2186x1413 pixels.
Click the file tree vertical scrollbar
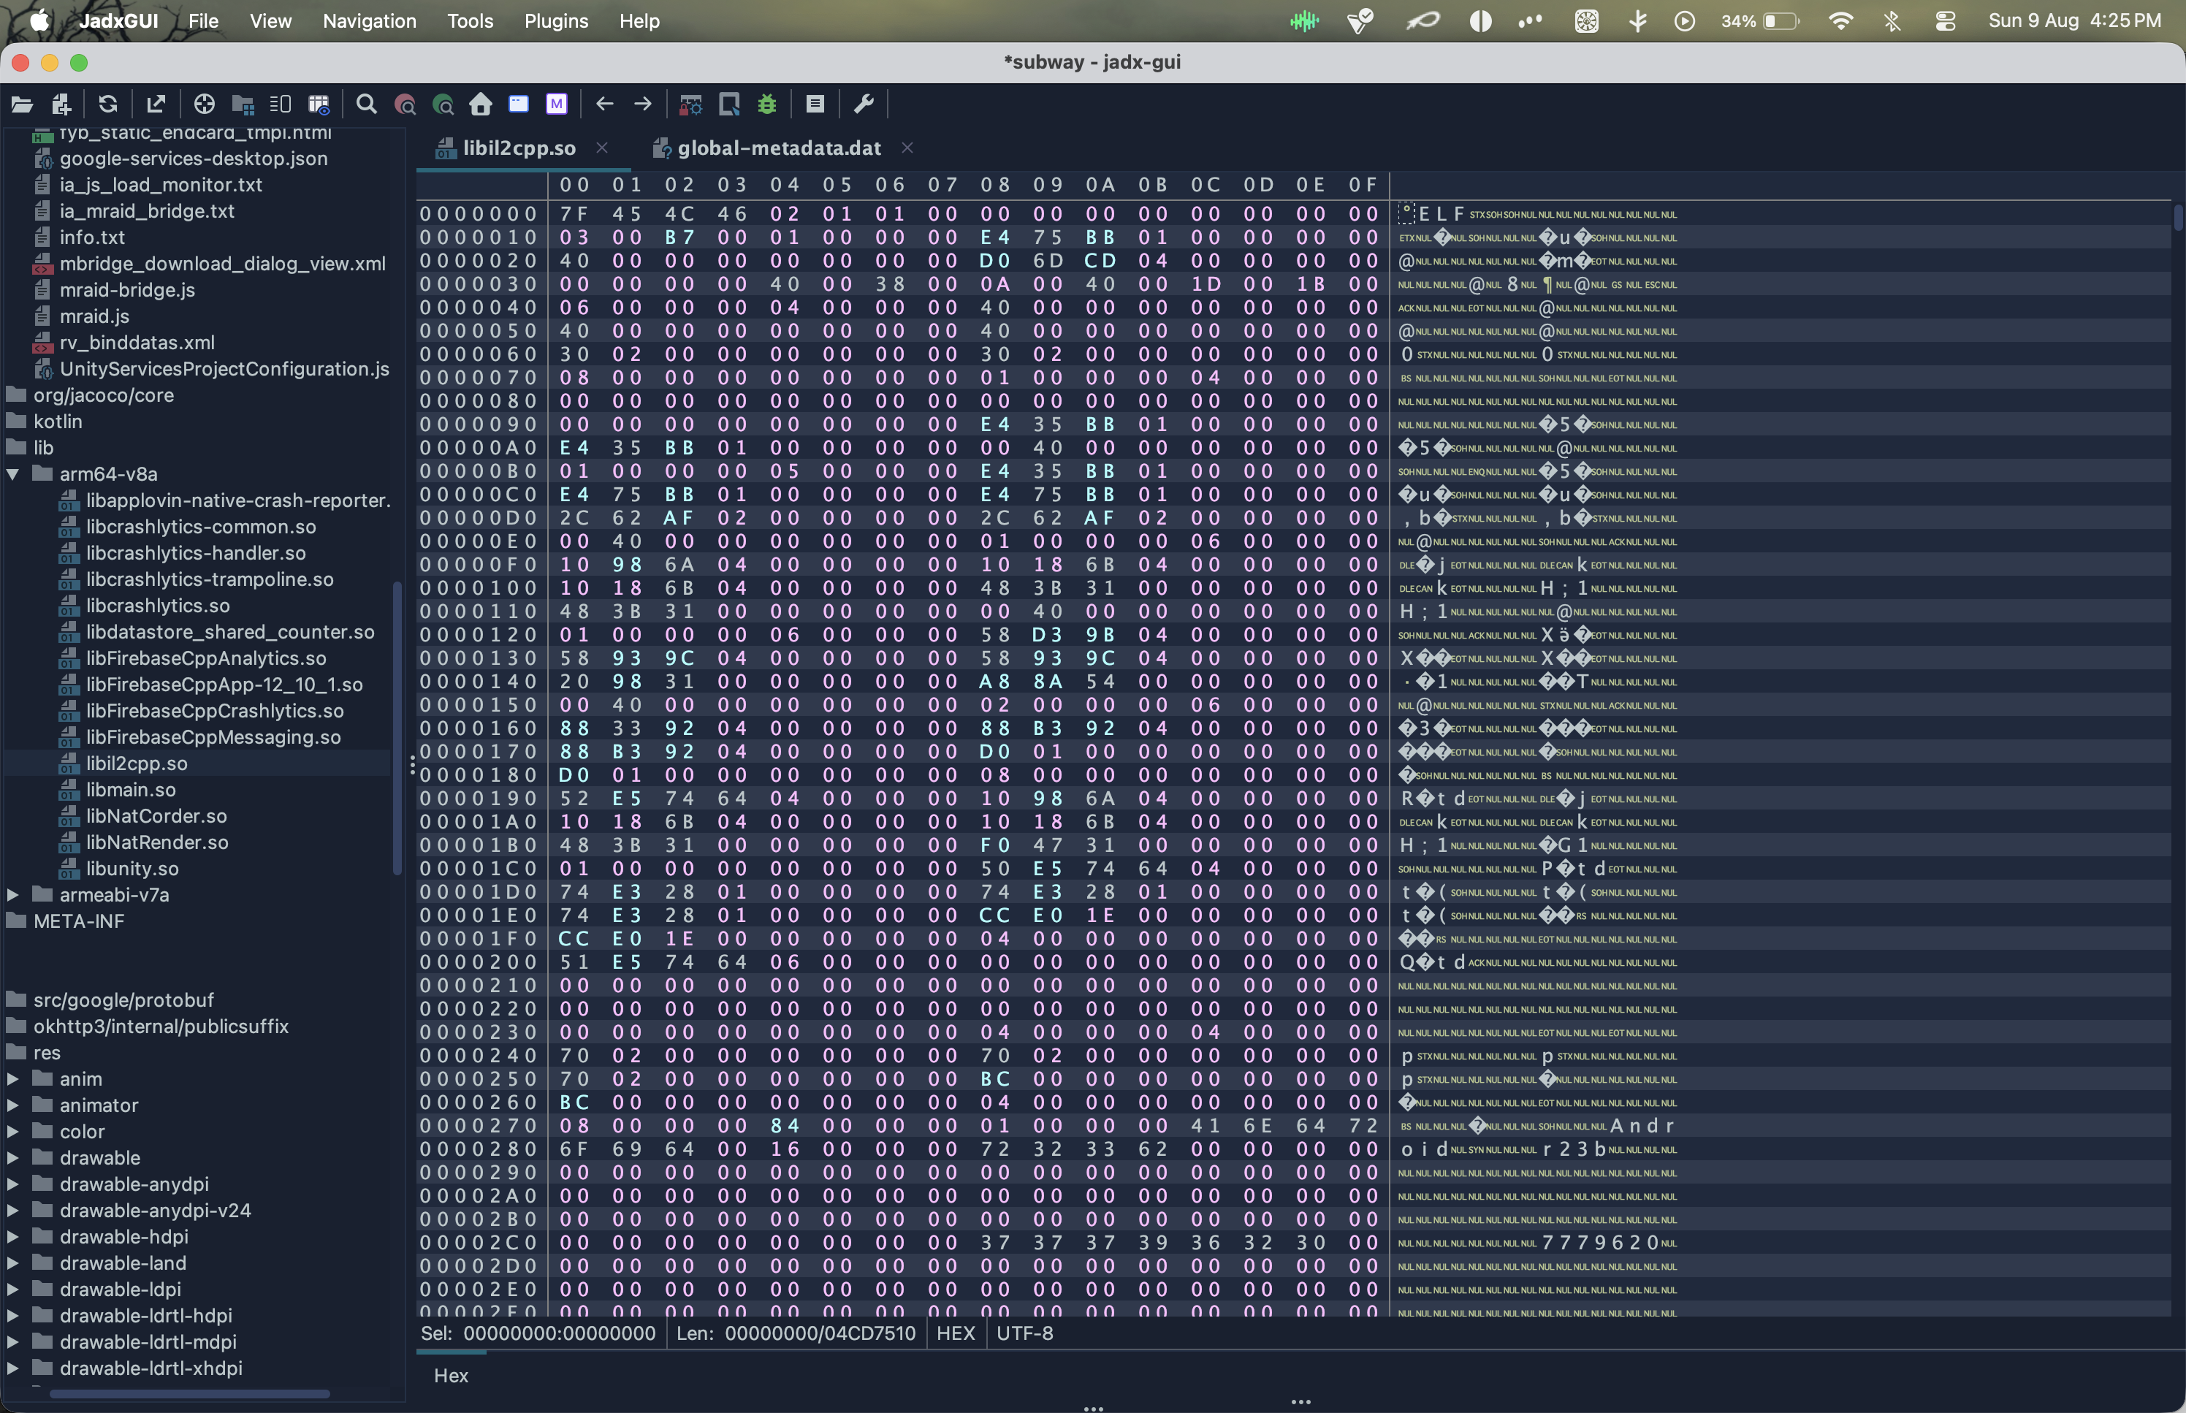397,728
